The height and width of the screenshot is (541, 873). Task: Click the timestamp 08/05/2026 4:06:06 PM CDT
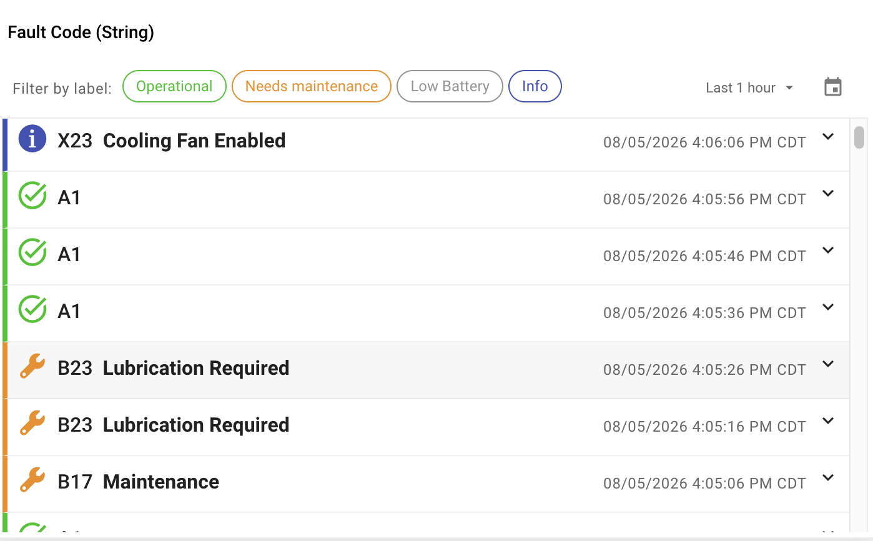[704, 142]
